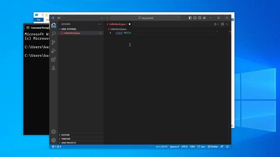Click the Ln 1, Col 12 status item

[161, 147]
